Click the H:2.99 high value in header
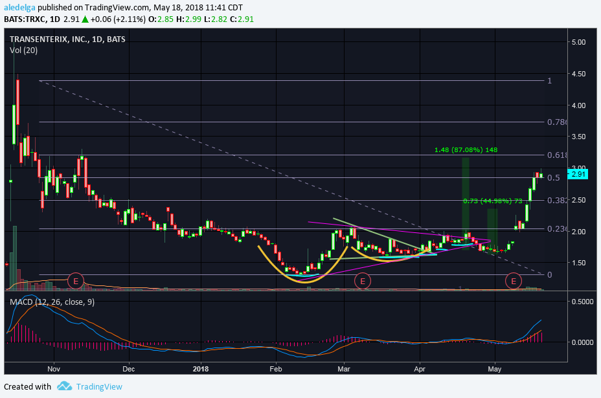The image size is (601, 398). [x=188, y=19]
